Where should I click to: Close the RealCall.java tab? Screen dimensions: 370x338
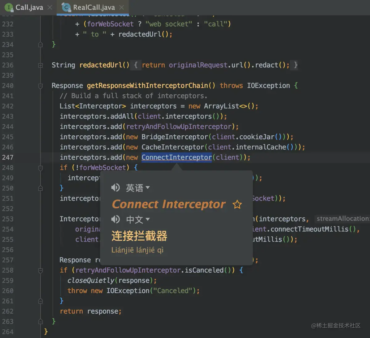(x=121, y=7)
